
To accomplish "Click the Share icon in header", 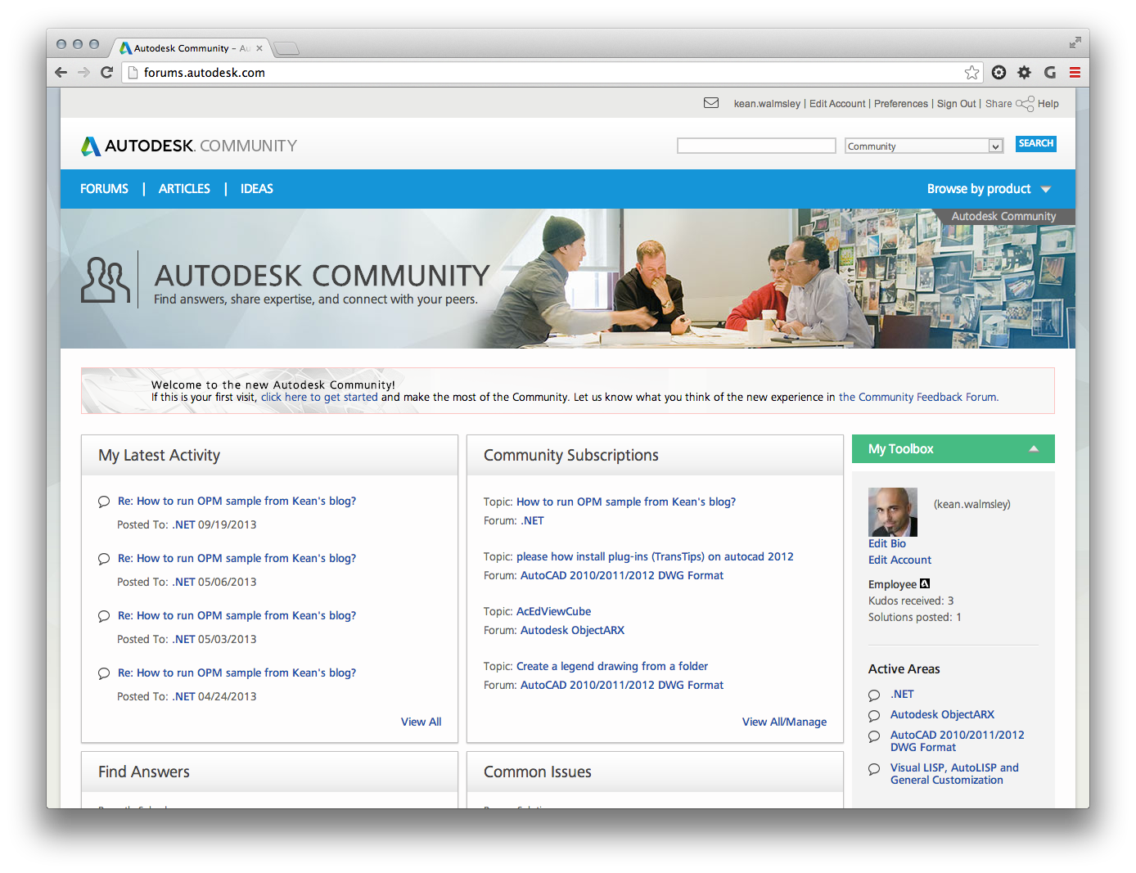I will point(1025,104).
